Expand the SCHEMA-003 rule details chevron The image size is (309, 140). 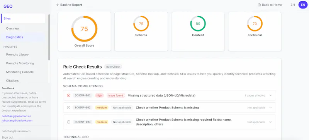(271, 122)
